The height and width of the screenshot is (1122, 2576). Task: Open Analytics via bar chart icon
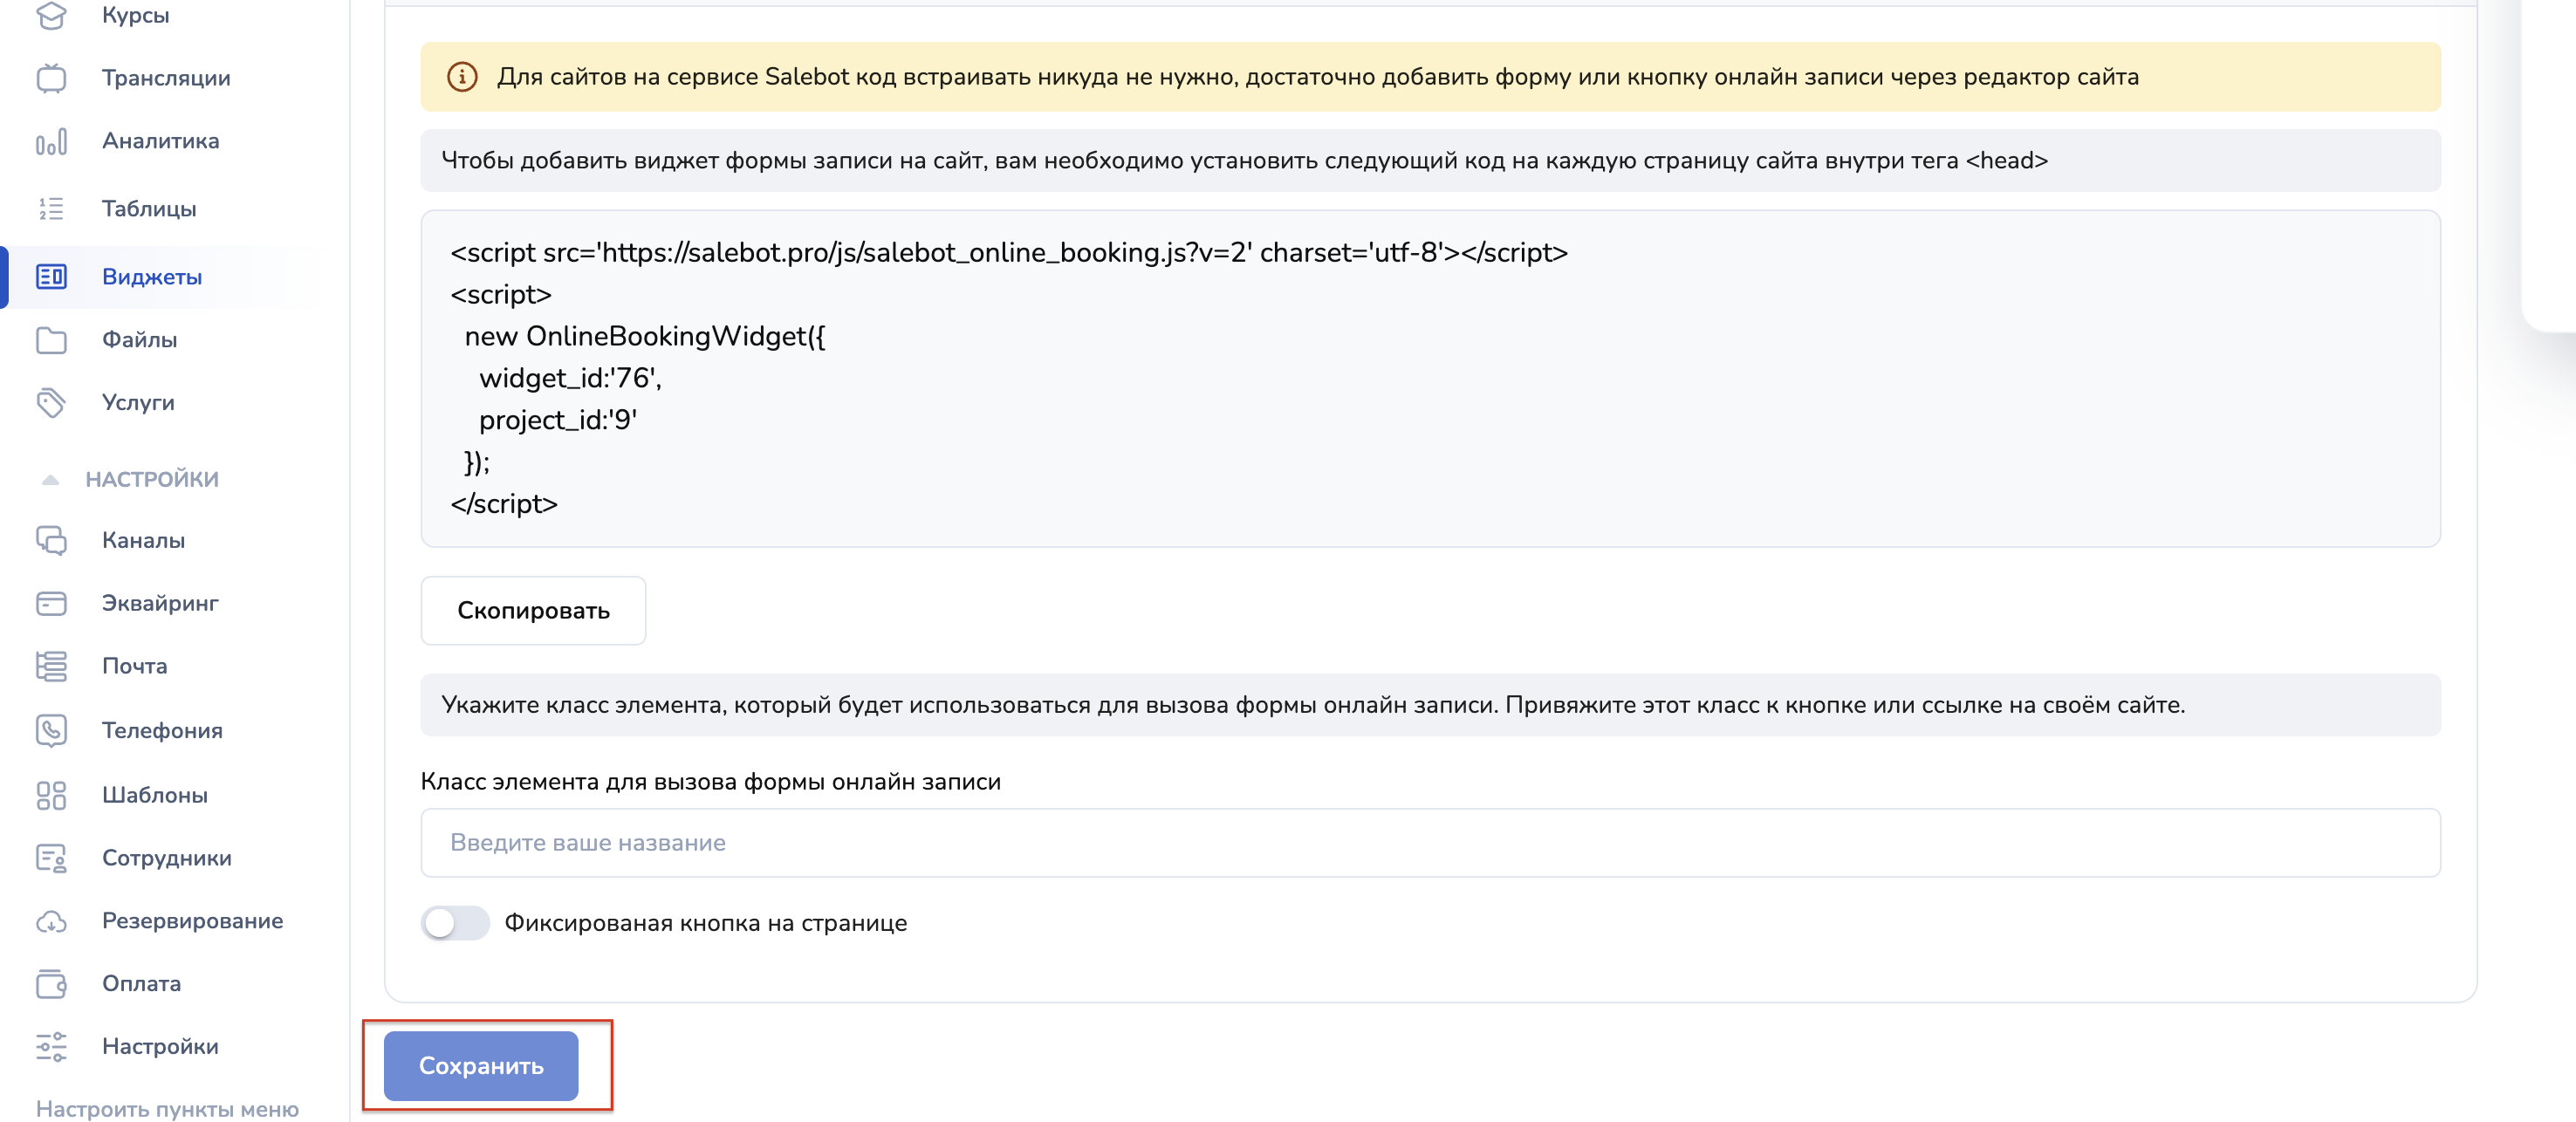[x=51, y=141]
